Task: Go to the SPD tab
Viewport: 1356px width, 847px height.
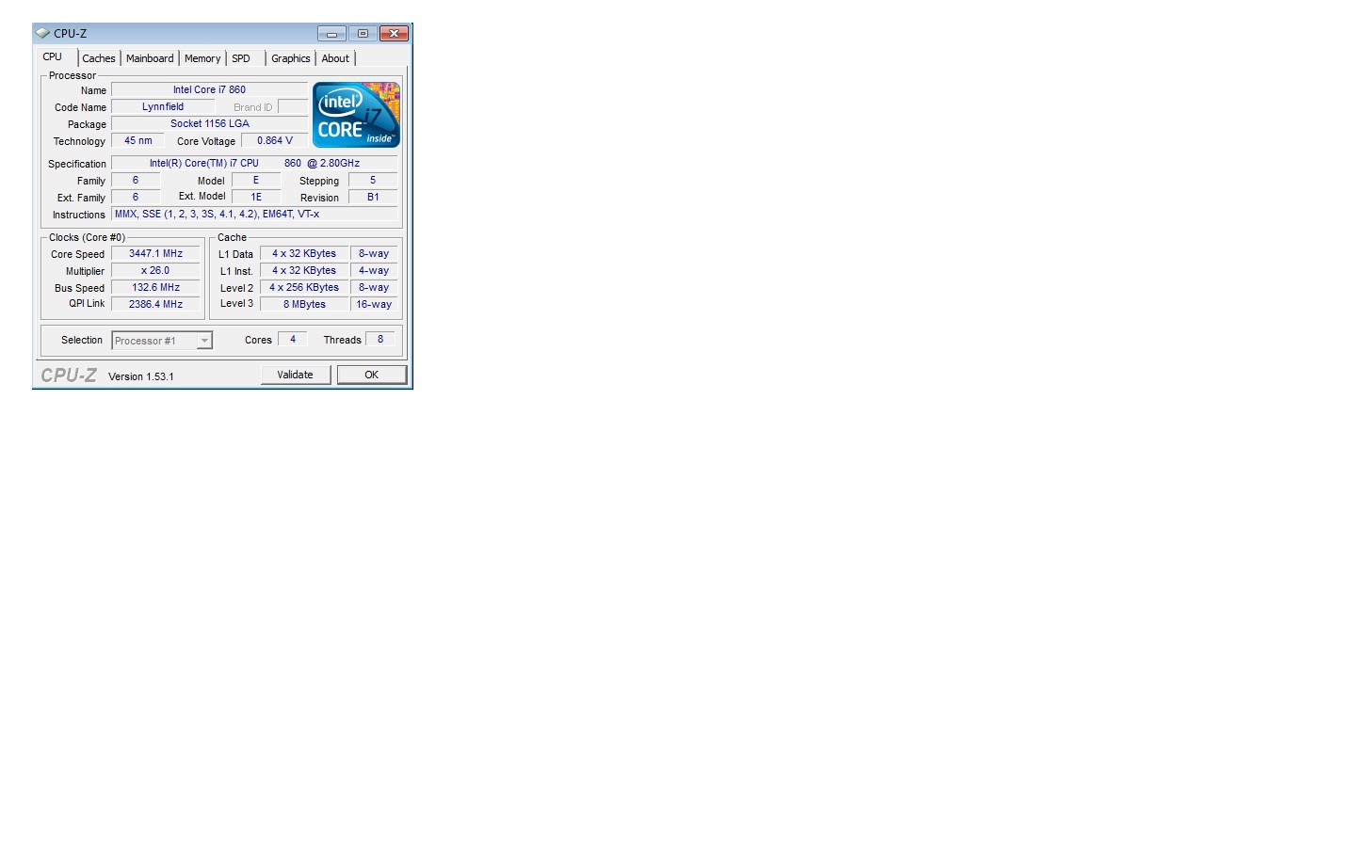Action: click(x=241, y=58)
